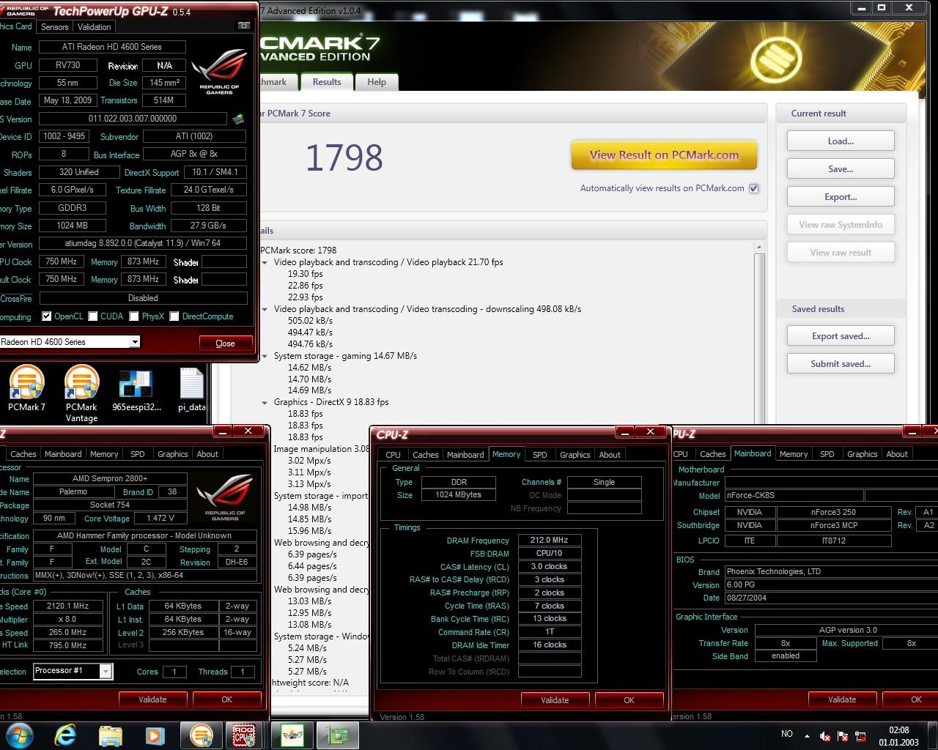Viewport: 938px width, 750px height.
Task: Collapse the Video transcoding downscaling node
Action: (x=265, y=309)
